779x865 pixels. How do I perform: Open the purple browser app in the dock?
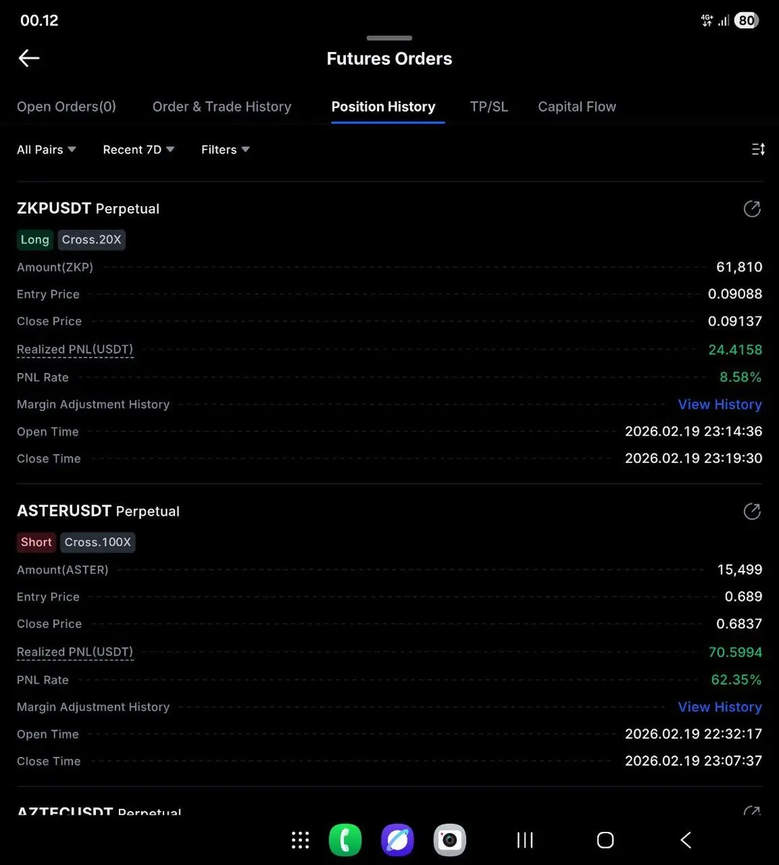(x=398, y=840)
